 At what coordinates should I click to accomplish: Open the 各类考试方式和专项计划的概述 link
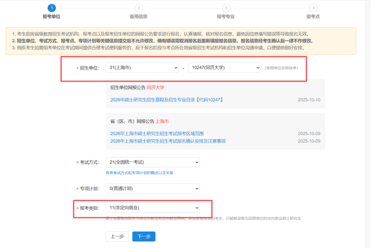point(139,173)
